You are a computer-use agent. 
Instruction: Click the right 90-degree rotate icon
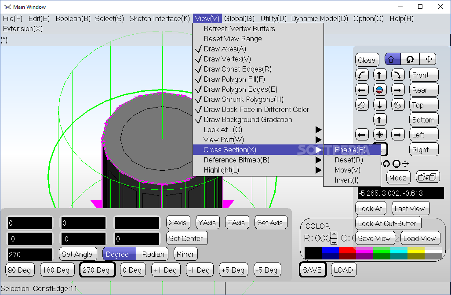point(398,105)
